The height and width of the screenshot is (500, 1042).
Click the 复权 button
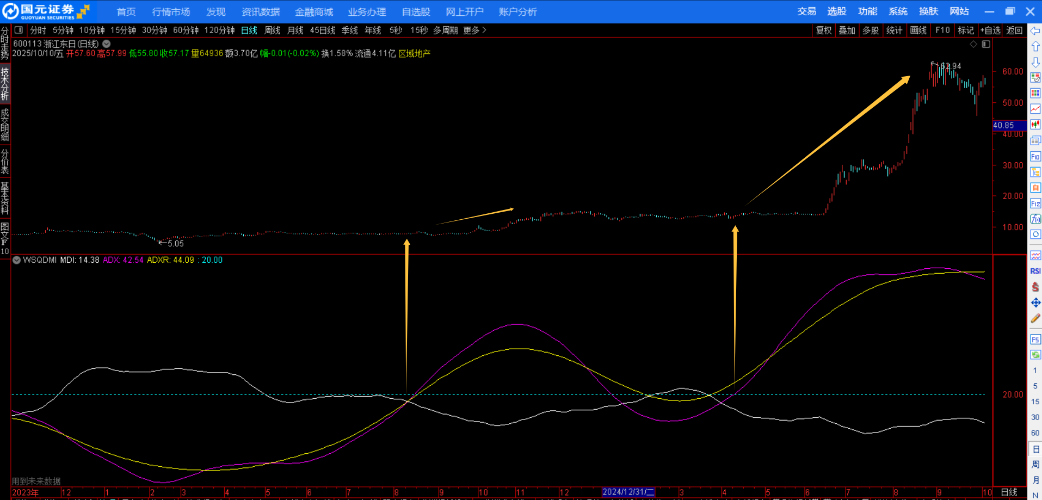pyautogui.click(x=824, y=30)
